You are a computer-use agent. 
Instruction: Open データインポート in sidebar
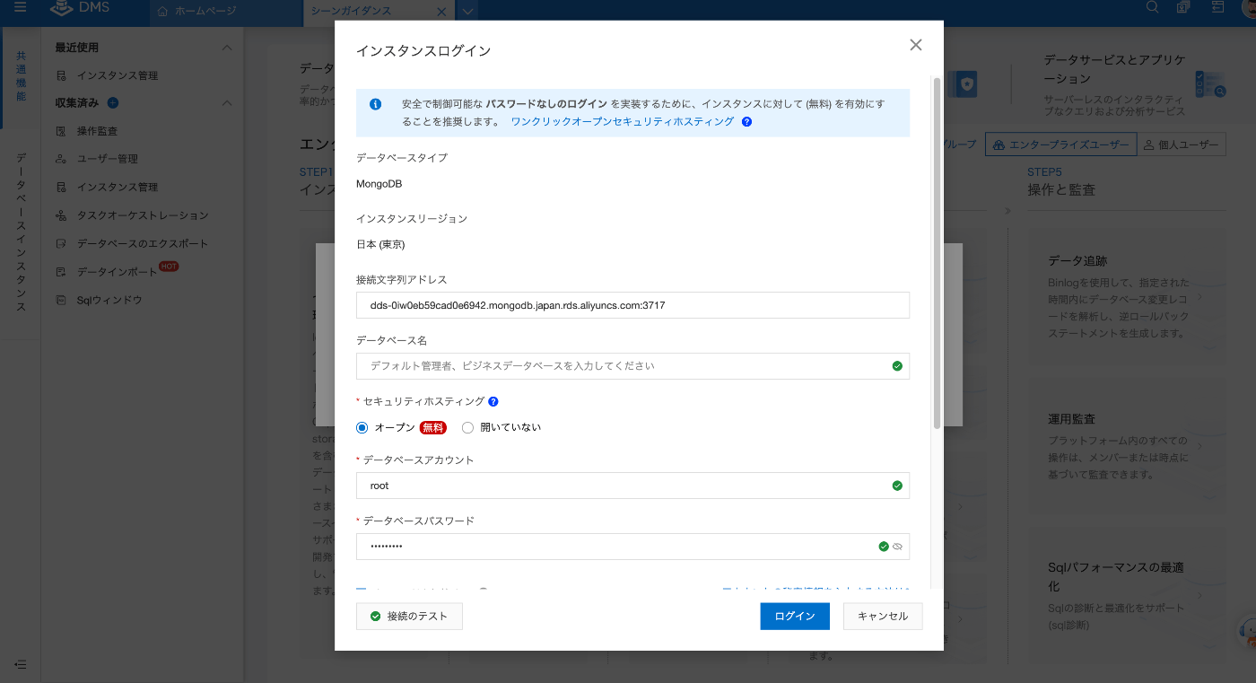point(117,272)
